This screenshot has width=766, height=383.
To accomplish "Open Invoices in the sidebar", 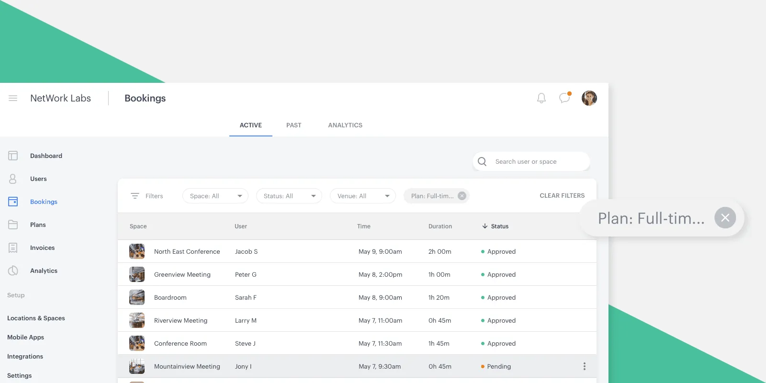I will 42,248.
